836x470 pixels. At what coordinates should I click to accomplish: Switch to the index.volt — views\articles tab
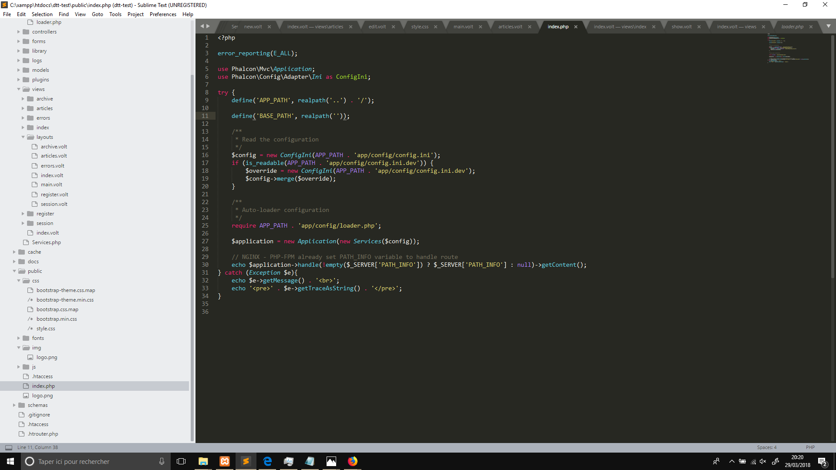(x=315, y=27)
